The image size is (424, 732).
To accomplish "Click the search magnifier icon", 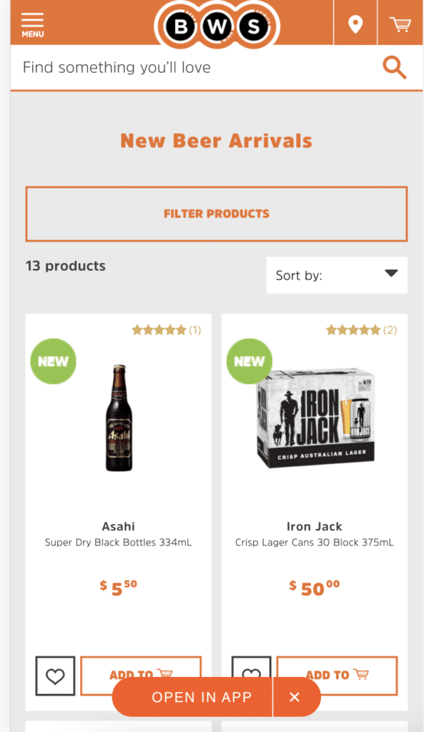I will click(394, 67).
